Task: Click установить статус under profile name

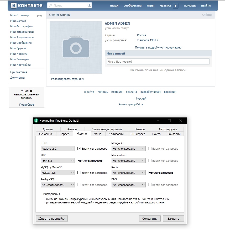Action: click(x=117, y=28)
